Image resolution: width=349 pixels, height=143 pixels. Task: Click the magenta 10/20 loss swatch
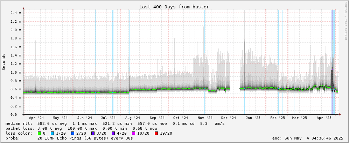133,133
